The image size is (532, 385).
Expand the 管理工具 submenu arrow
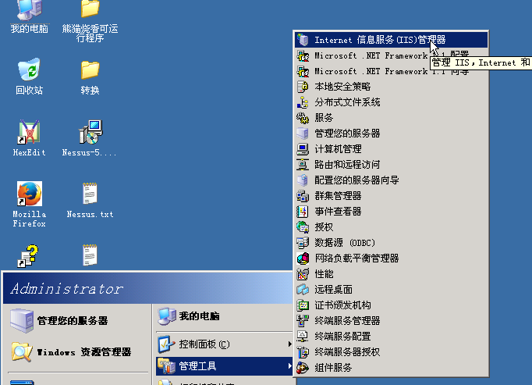pos(289,366)
